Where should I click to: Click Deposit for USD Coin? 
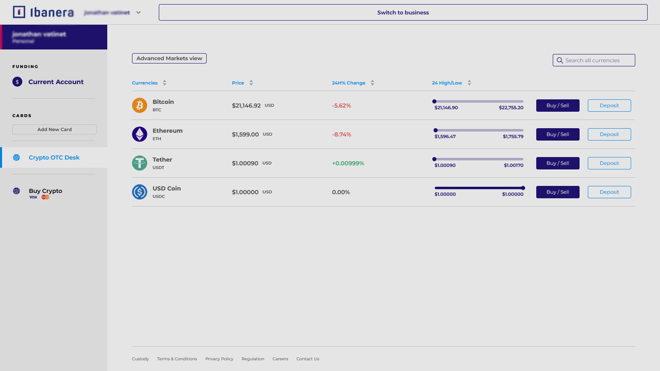pos(609,192)
